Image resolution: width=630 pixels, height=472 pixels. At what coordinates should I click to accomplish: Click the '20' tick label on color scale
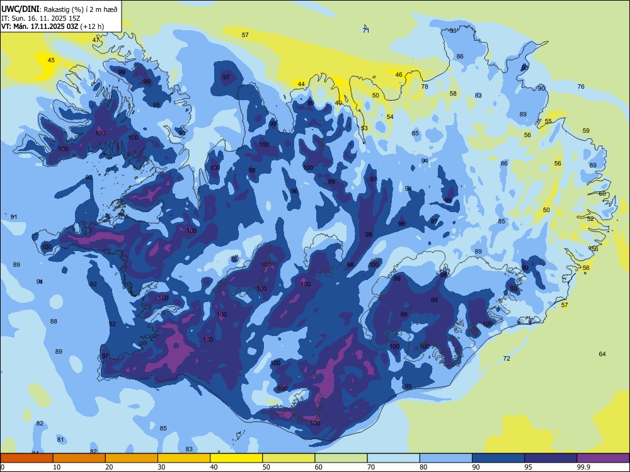(109, 467)
